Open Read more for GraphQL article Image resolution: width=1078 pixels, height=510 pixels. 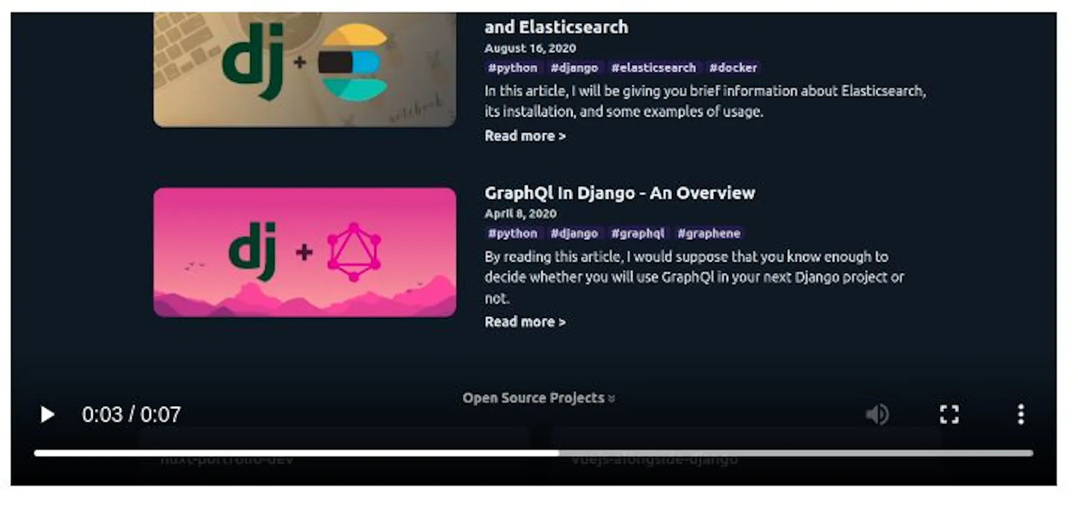click(x=525, y=322)
